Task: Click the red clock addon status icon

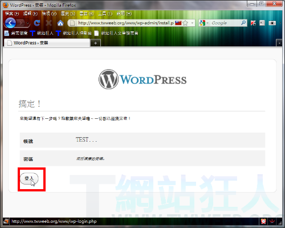Action: (263, 221)
